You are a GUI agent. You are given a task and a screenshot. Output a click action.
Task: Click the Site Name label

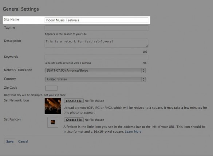click(x=11, y=19)
